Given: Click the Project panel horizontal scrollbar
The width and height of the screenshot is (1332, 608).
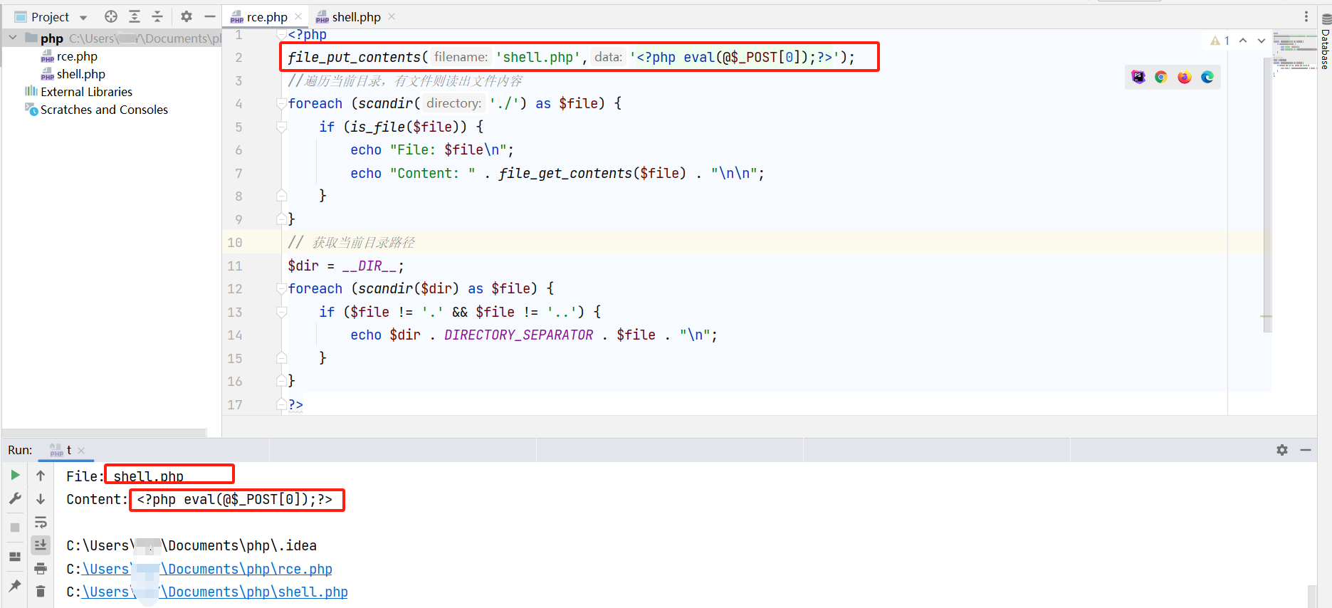Looking at the screenshot, I should (x=105, y=432).
